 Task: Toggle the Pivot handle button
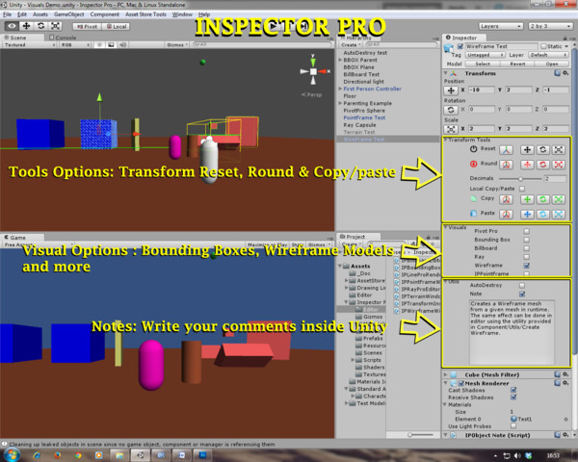click(x=87, y=27)
